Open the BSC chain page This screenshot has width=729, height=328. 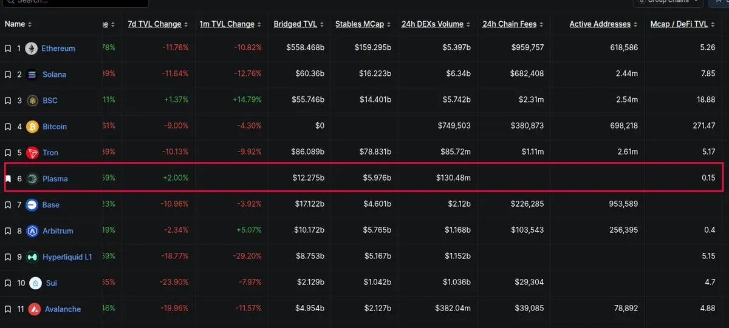click(x=50, y=101)
